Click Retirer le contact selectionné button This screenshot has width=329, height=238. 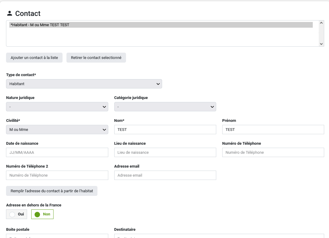pos(96,57)
